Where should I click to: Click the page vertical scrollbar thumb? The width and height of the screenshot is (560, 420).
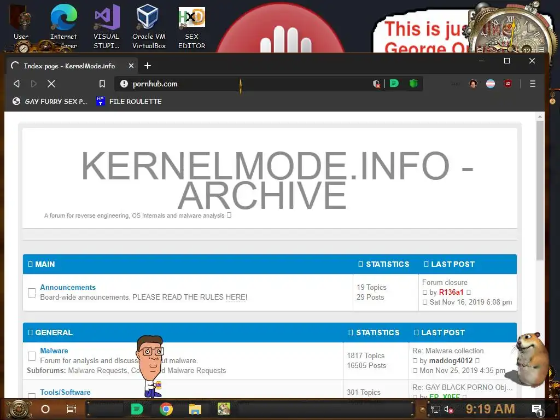540,190
